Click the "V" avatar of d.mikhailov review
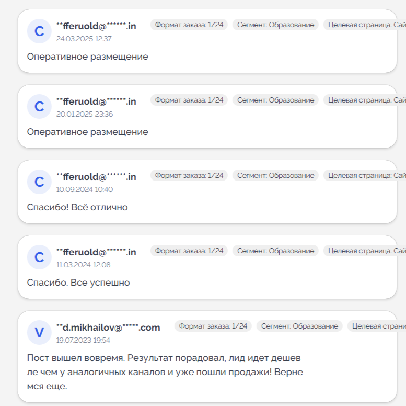Screen dimensions: 406x406 tap(39, 333)
